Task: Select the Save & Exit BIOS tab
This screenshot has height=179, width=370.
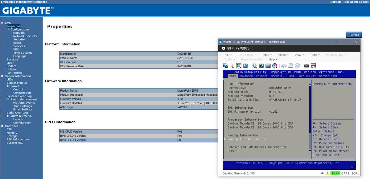Action: tap(306, 76)
